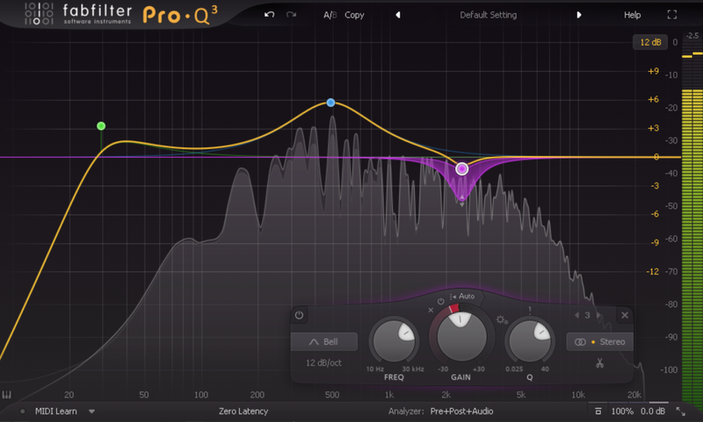Open the Default Setting preset menu
This screenshot has height=422, width=703.
tap(489, 15)
